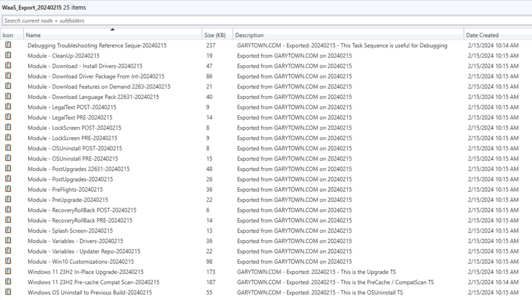Viewport: 532px width, 300px height.
Task: Click the icon for Module - Variables - Updater Repo
Action: coord(8,251)
